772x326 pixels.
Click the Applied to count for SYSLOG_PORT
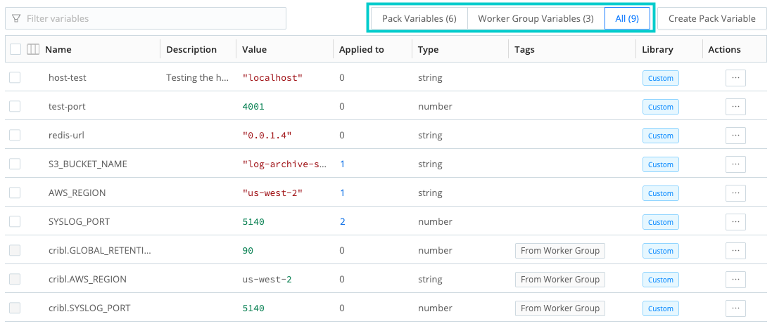coord(342,222)
